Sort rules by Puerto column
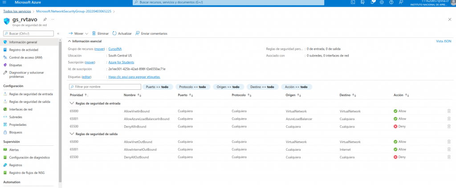 [185, 95]
